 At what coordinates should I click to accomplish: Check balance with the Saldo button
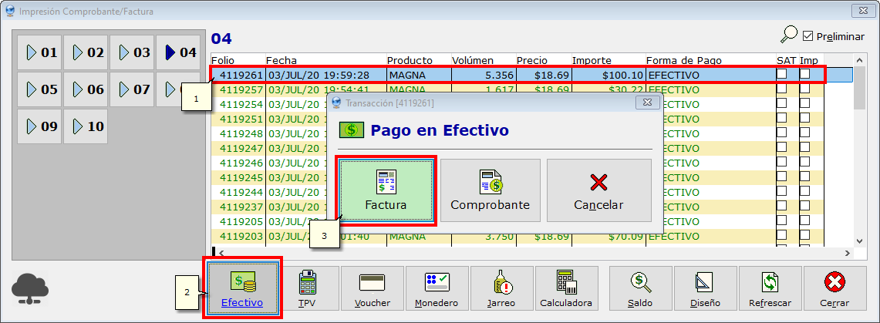point(640,288)
